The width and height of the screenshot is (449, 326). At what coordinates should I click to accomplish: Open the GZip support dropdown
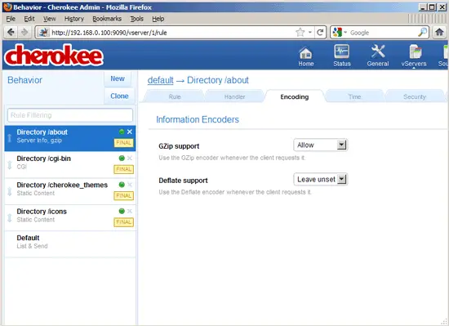(321, 145)
